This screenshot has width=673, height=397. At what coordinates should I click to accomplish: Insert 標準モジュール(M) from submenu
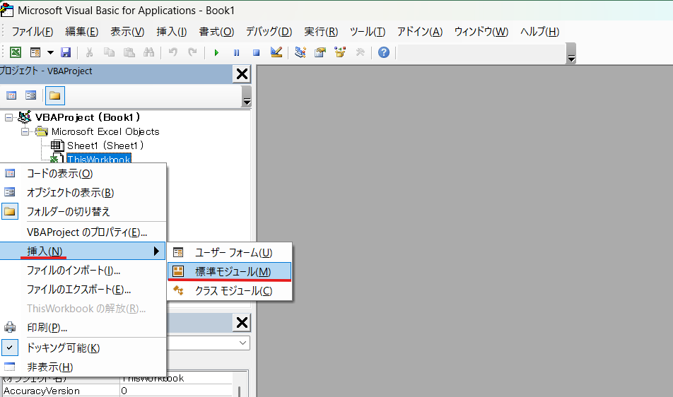click(230, 271)
